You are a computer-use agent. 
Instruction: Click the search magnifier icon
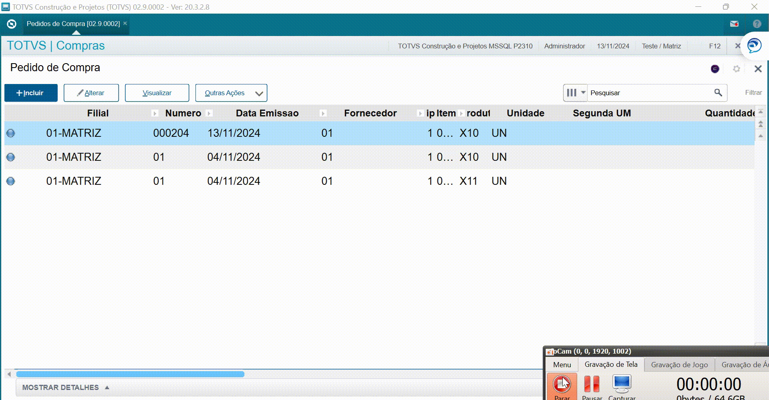point(718,93)
